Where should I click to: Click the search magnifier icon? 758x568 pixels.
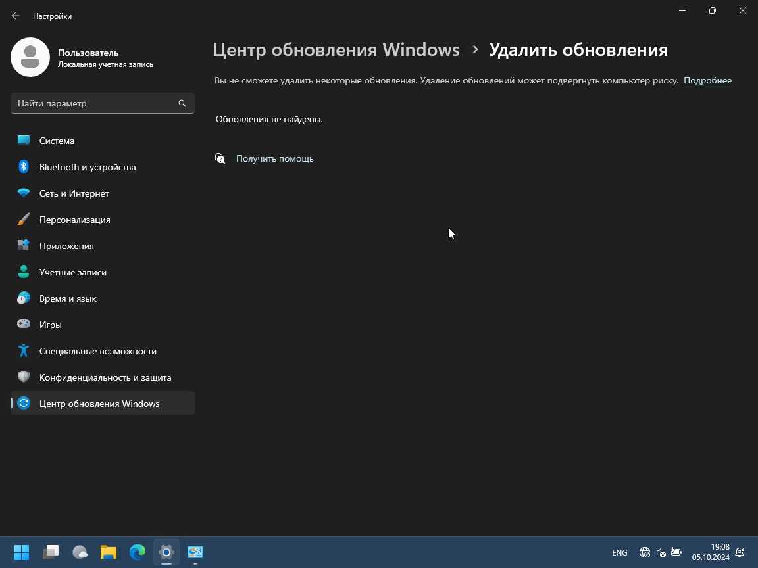coord(182,103)
